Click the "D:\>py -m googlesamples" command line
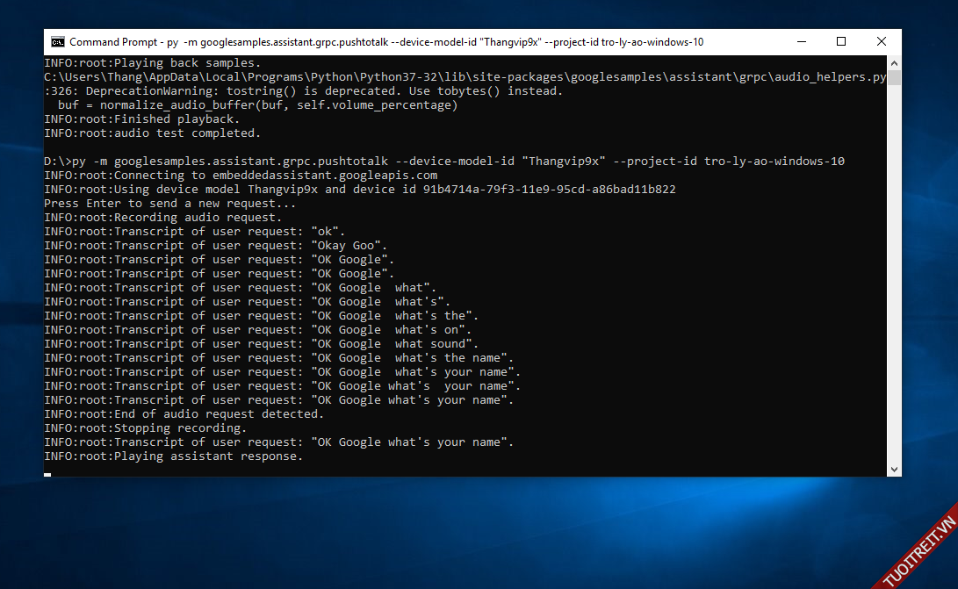958x589 pixels. click(443, 162)
